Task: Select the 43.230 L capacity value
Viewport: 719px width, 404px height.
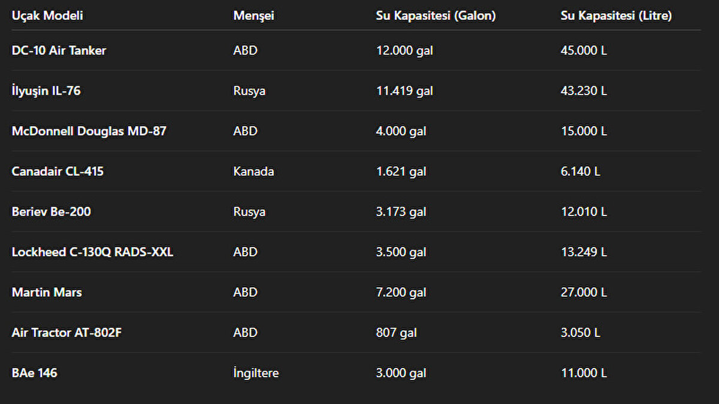Action: [x=584, y=91]
